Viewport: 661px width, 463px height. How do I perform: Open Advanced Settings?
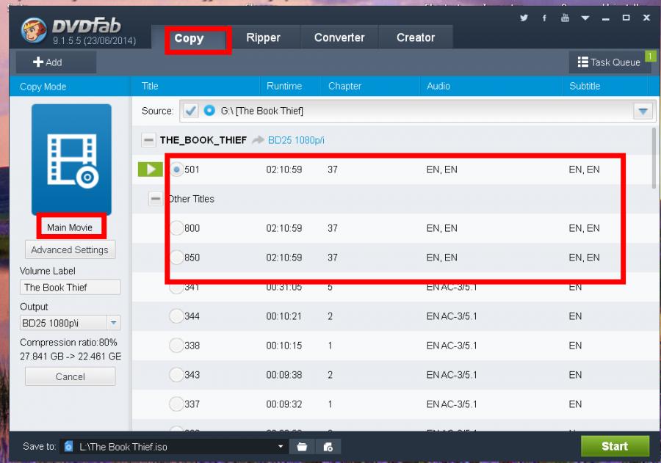(x=70, y=249)
